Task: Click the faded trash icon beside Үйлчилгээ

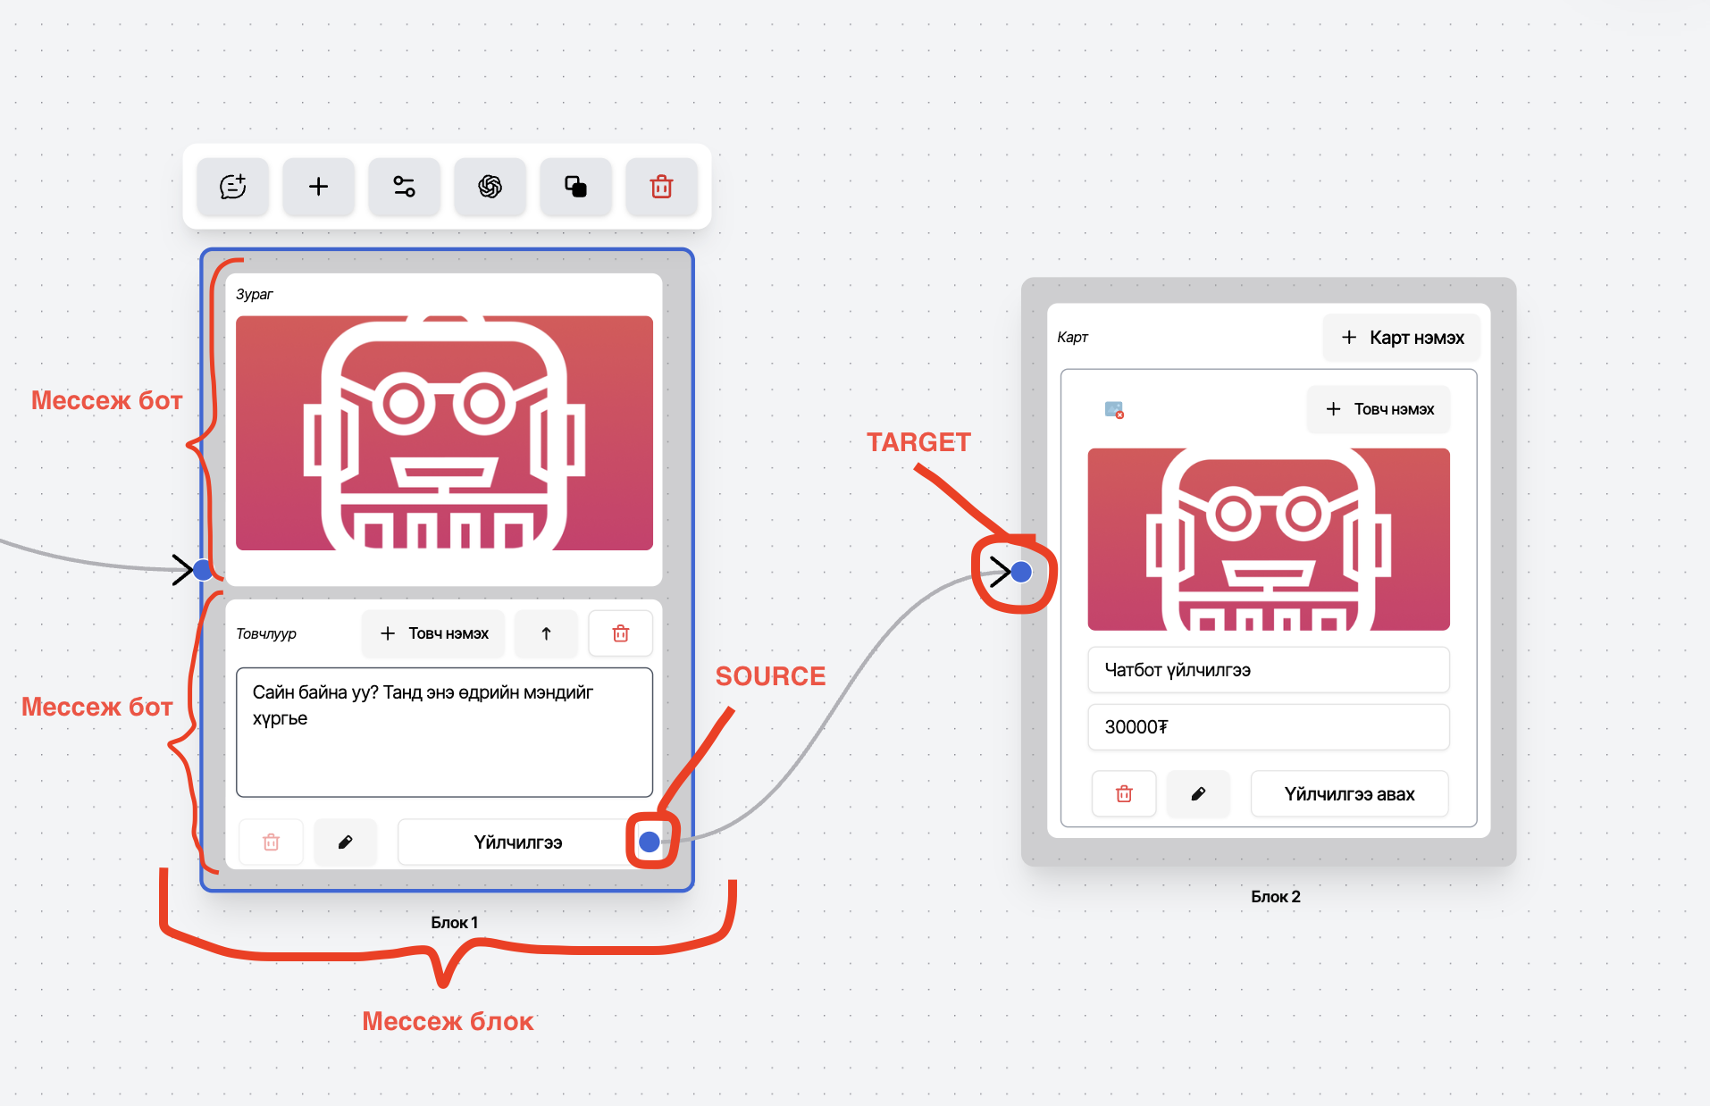Action: coord(272,842)
